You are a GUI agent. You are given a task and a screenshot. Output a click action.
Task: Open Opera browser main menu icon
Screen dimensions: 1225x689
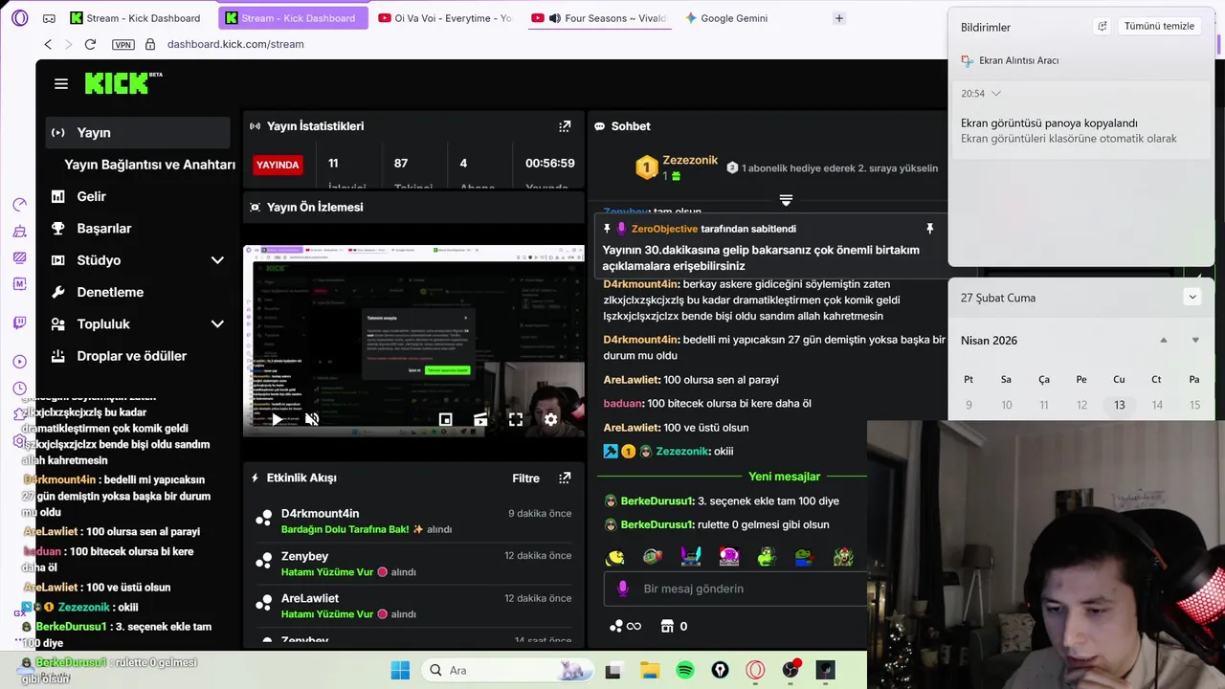click(20, 18)
